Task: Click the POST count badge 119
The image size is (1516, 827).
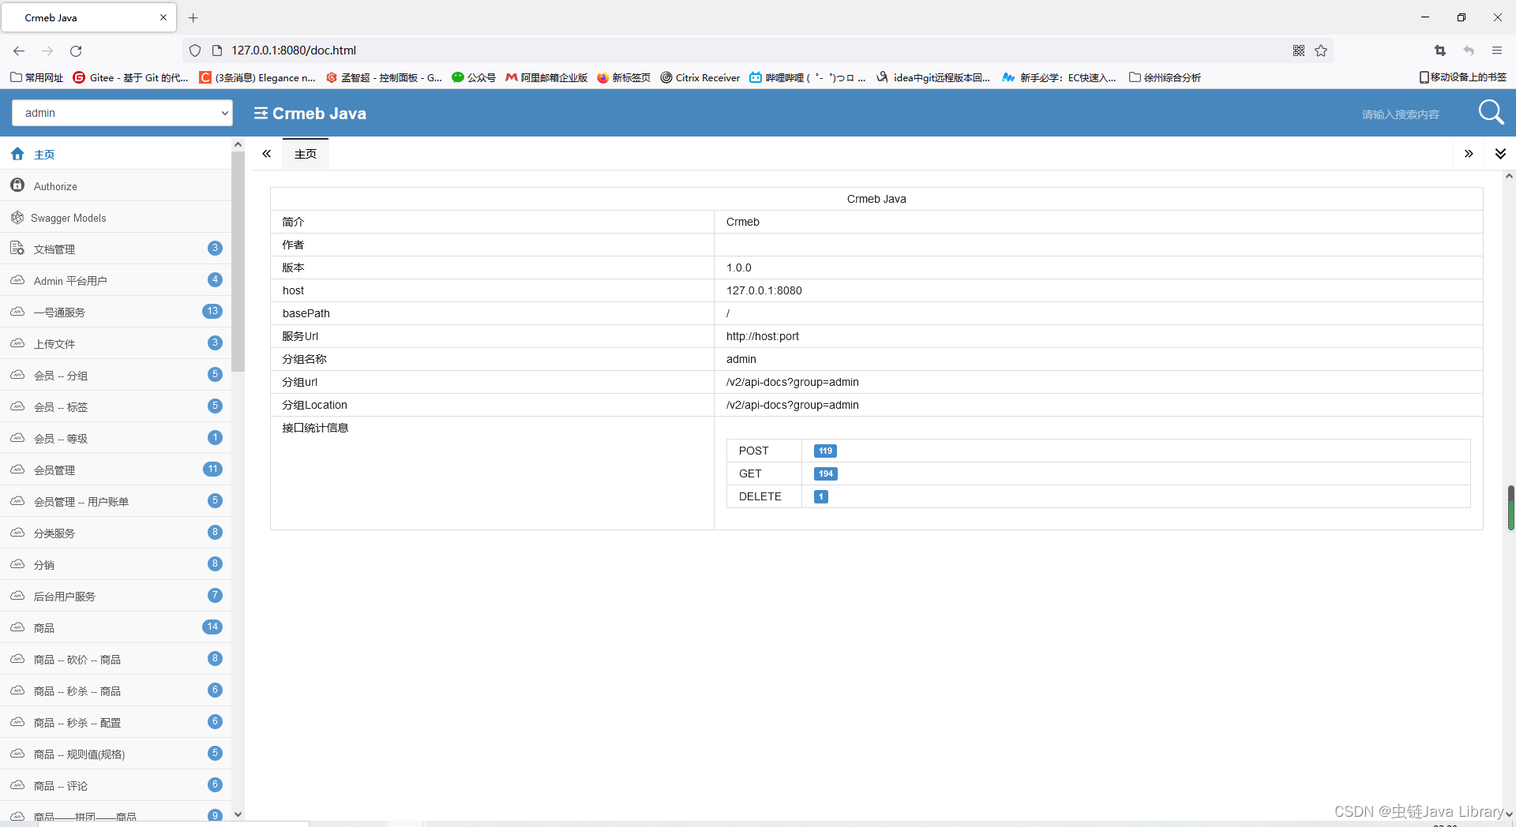Action: tap(825, 451)
